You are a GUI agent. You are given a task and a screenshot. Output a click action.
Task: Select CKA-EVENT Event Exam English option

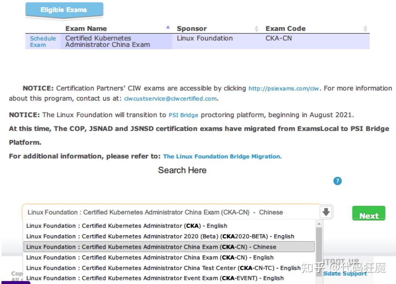coord(155,278)
